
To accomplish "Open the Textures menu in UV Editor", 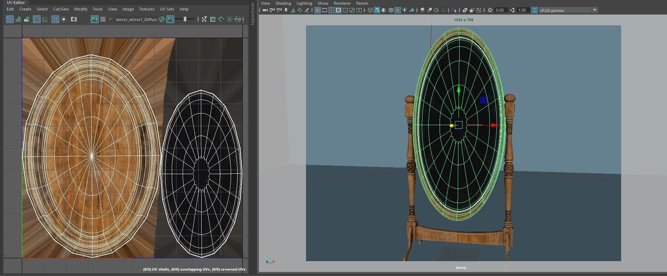I will click(147, 9).
